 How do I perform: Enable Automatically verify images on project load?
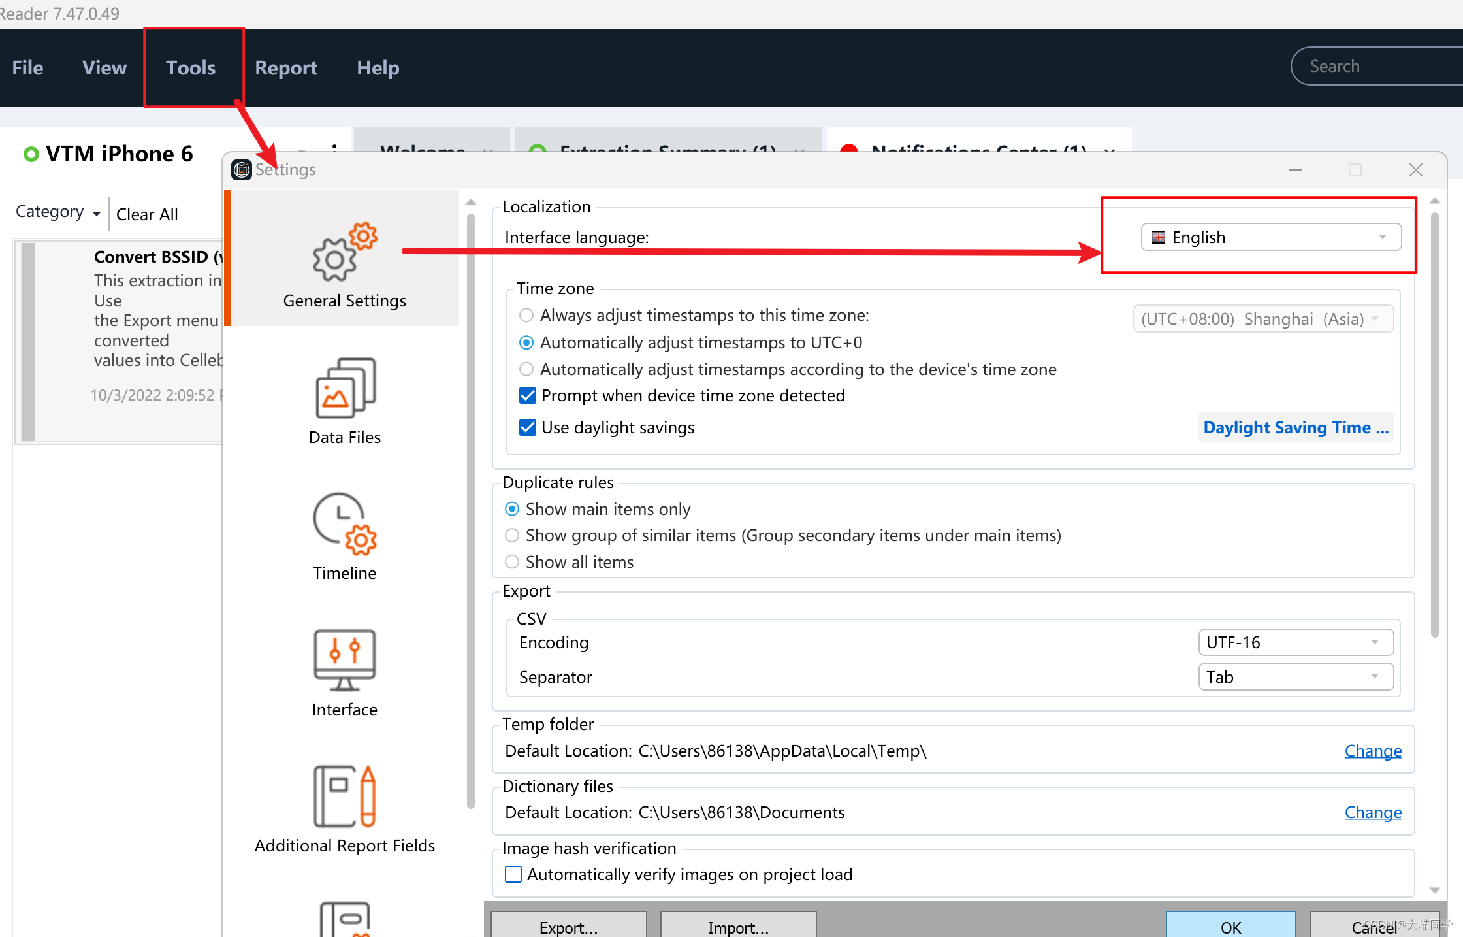coord(513,874)
